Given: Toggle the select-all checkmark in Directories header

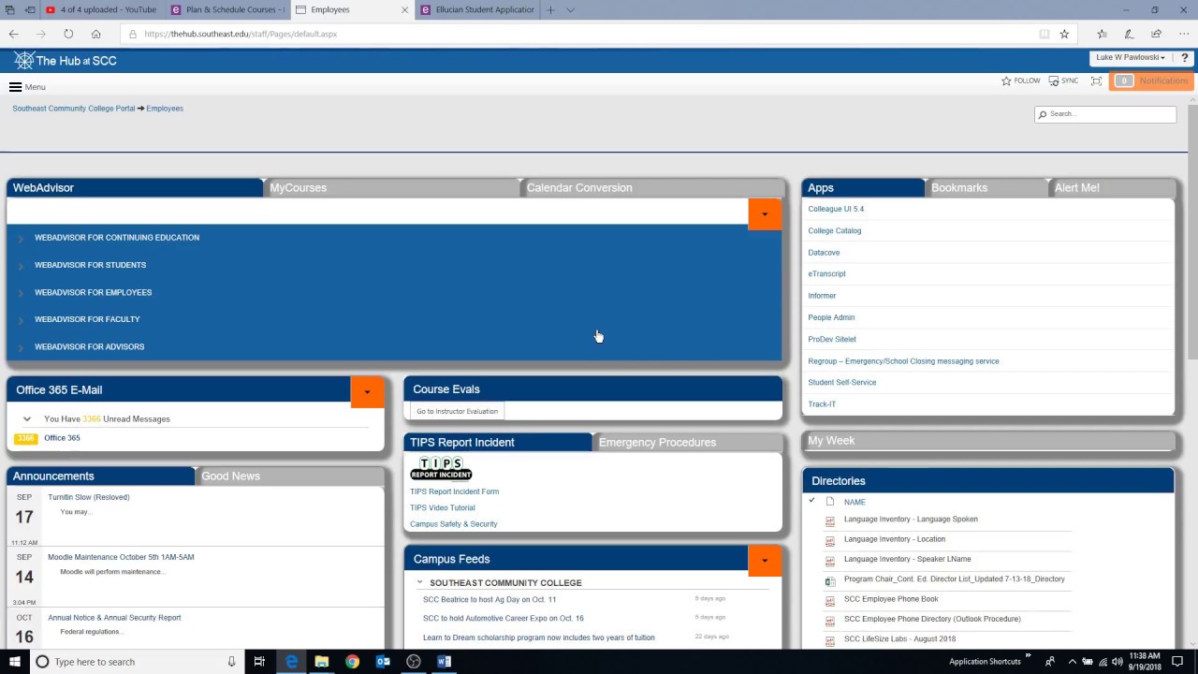Looking at the screenshot, I should tap(811, 501).
